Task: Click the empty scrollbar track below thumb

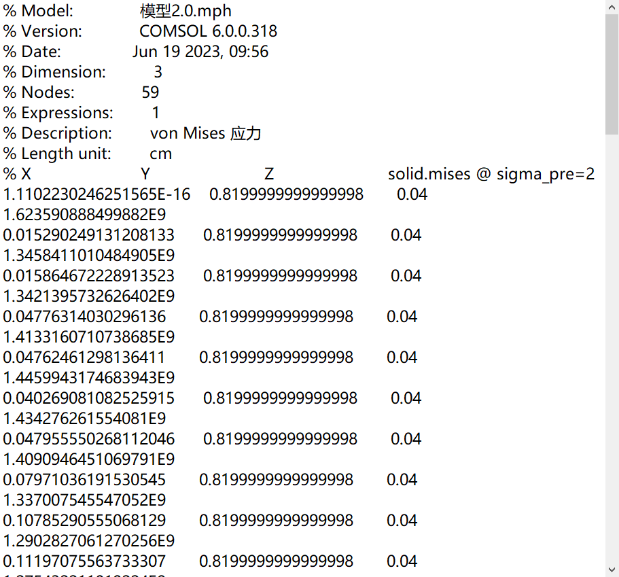Action: 612,340
